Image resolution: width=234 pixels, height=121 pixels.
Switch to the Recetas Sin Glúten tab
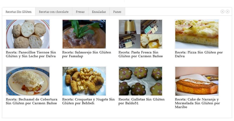point(19,12)
